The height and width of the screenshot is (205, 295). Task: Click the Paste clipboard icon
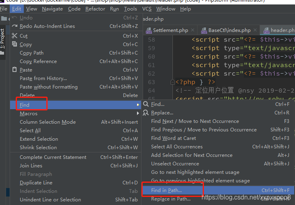(x=15, y=70)
